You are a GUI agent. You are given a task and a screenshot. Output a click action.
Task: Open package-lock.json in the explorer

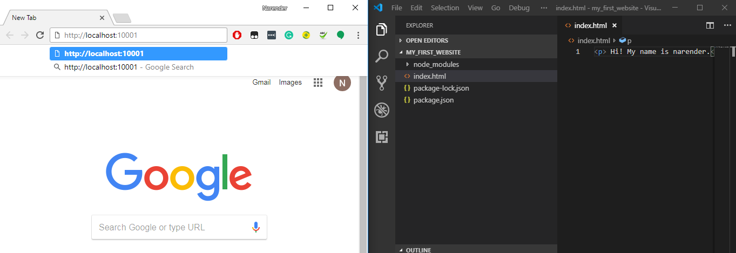click(476, 88)
